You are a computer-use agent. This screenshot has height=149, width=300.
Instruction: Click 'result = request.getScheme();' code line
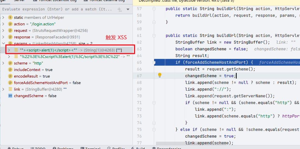[220, 69]
